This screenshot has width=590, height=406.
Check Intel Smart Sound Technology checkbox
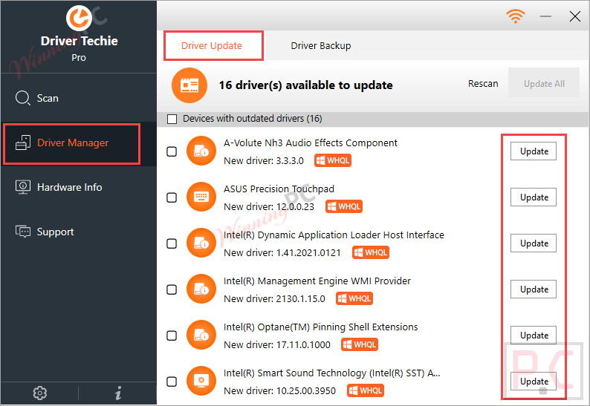click(x=172, y=382)
